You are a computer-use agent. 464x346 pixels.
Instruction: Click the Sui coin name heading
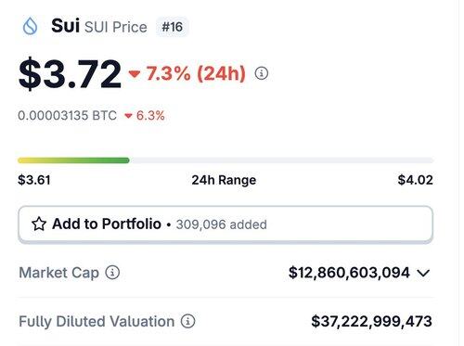[x=65, y=26]
